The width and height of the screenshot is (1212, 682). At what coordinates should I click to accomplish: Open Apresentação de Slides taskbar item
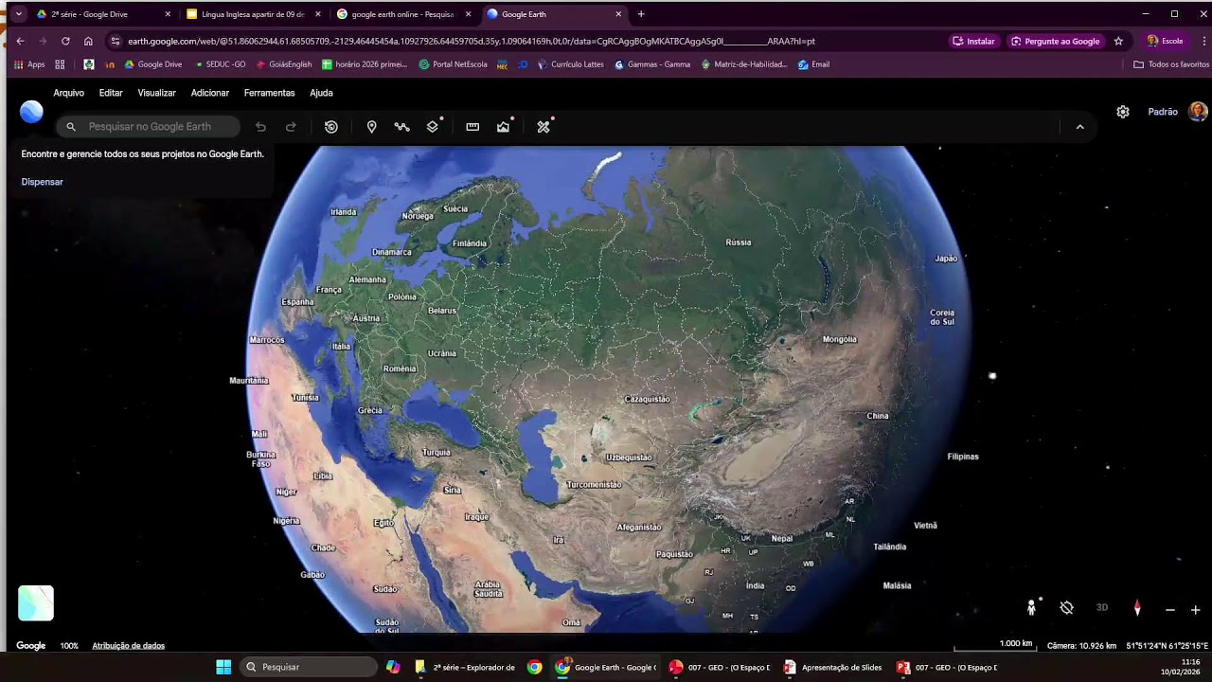pyautogui.click(x=832, y=667)
